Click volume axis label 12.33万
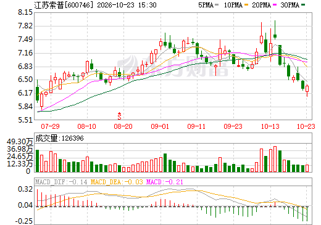321x225 pixels. click(20, 164)
